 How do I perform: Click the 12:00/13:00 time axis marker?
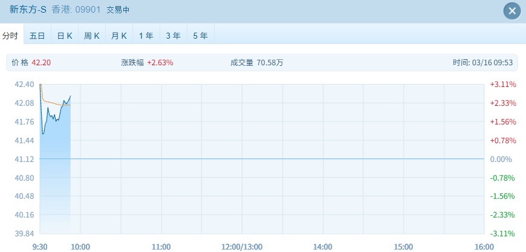click(x=242, y=247)
